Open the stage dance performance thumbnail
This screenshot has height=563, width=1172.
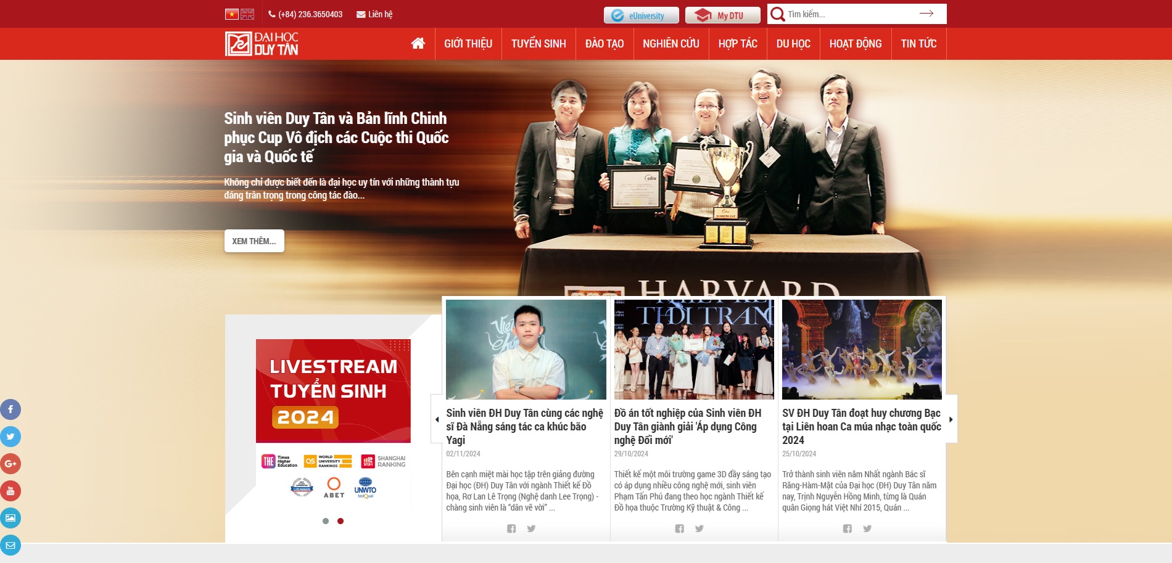[862, 350]
